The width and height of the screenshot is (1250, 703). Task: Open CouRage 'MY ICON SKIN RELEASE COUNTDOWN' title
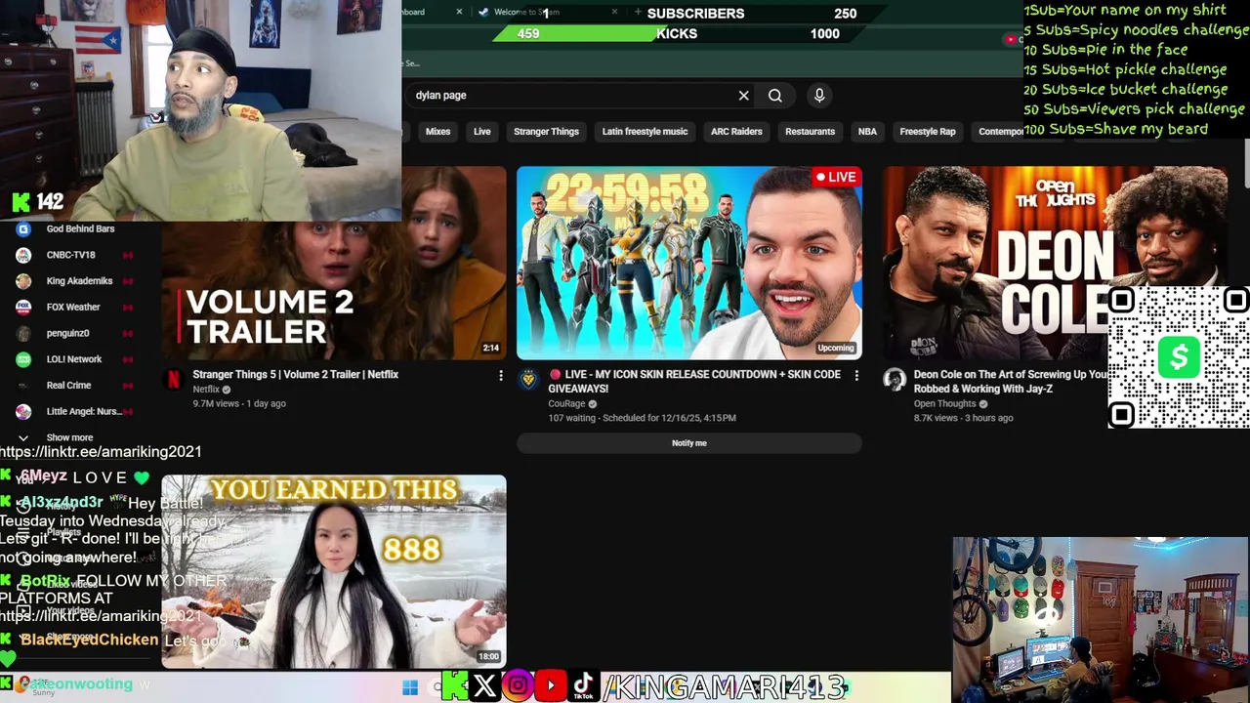pyautogui.click(x=694, y=381)
